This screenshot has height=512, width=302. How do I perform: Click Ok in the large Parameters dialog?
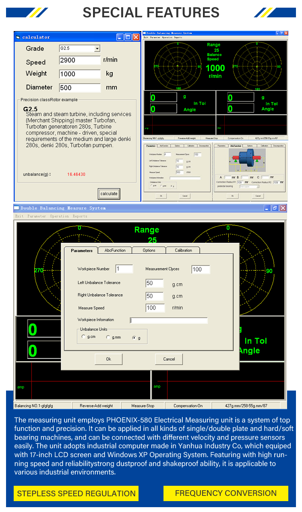(x=108, y=359)
